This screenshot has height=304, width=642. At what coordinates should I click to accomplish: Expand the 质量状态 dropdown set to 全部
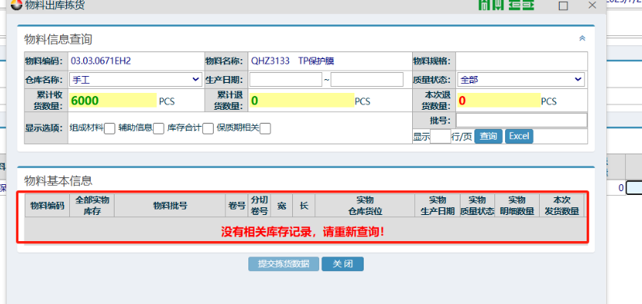point(521,80)
